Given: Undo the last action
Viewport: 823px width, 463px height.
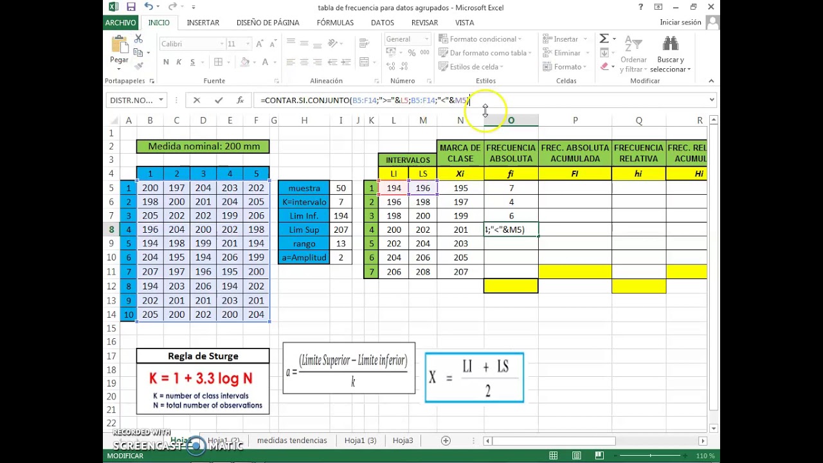Looking at the screenshot, I should tap(149, 7).
